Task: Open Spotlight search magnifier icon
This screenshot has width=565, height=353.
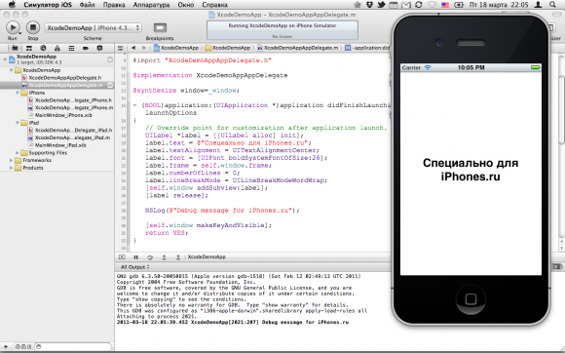Action: point(552,5)
